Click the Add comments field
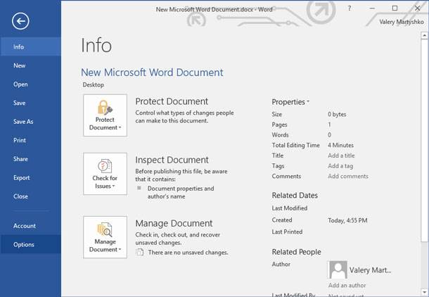Viewport: 429px width, 297px height. click(348, 176)
